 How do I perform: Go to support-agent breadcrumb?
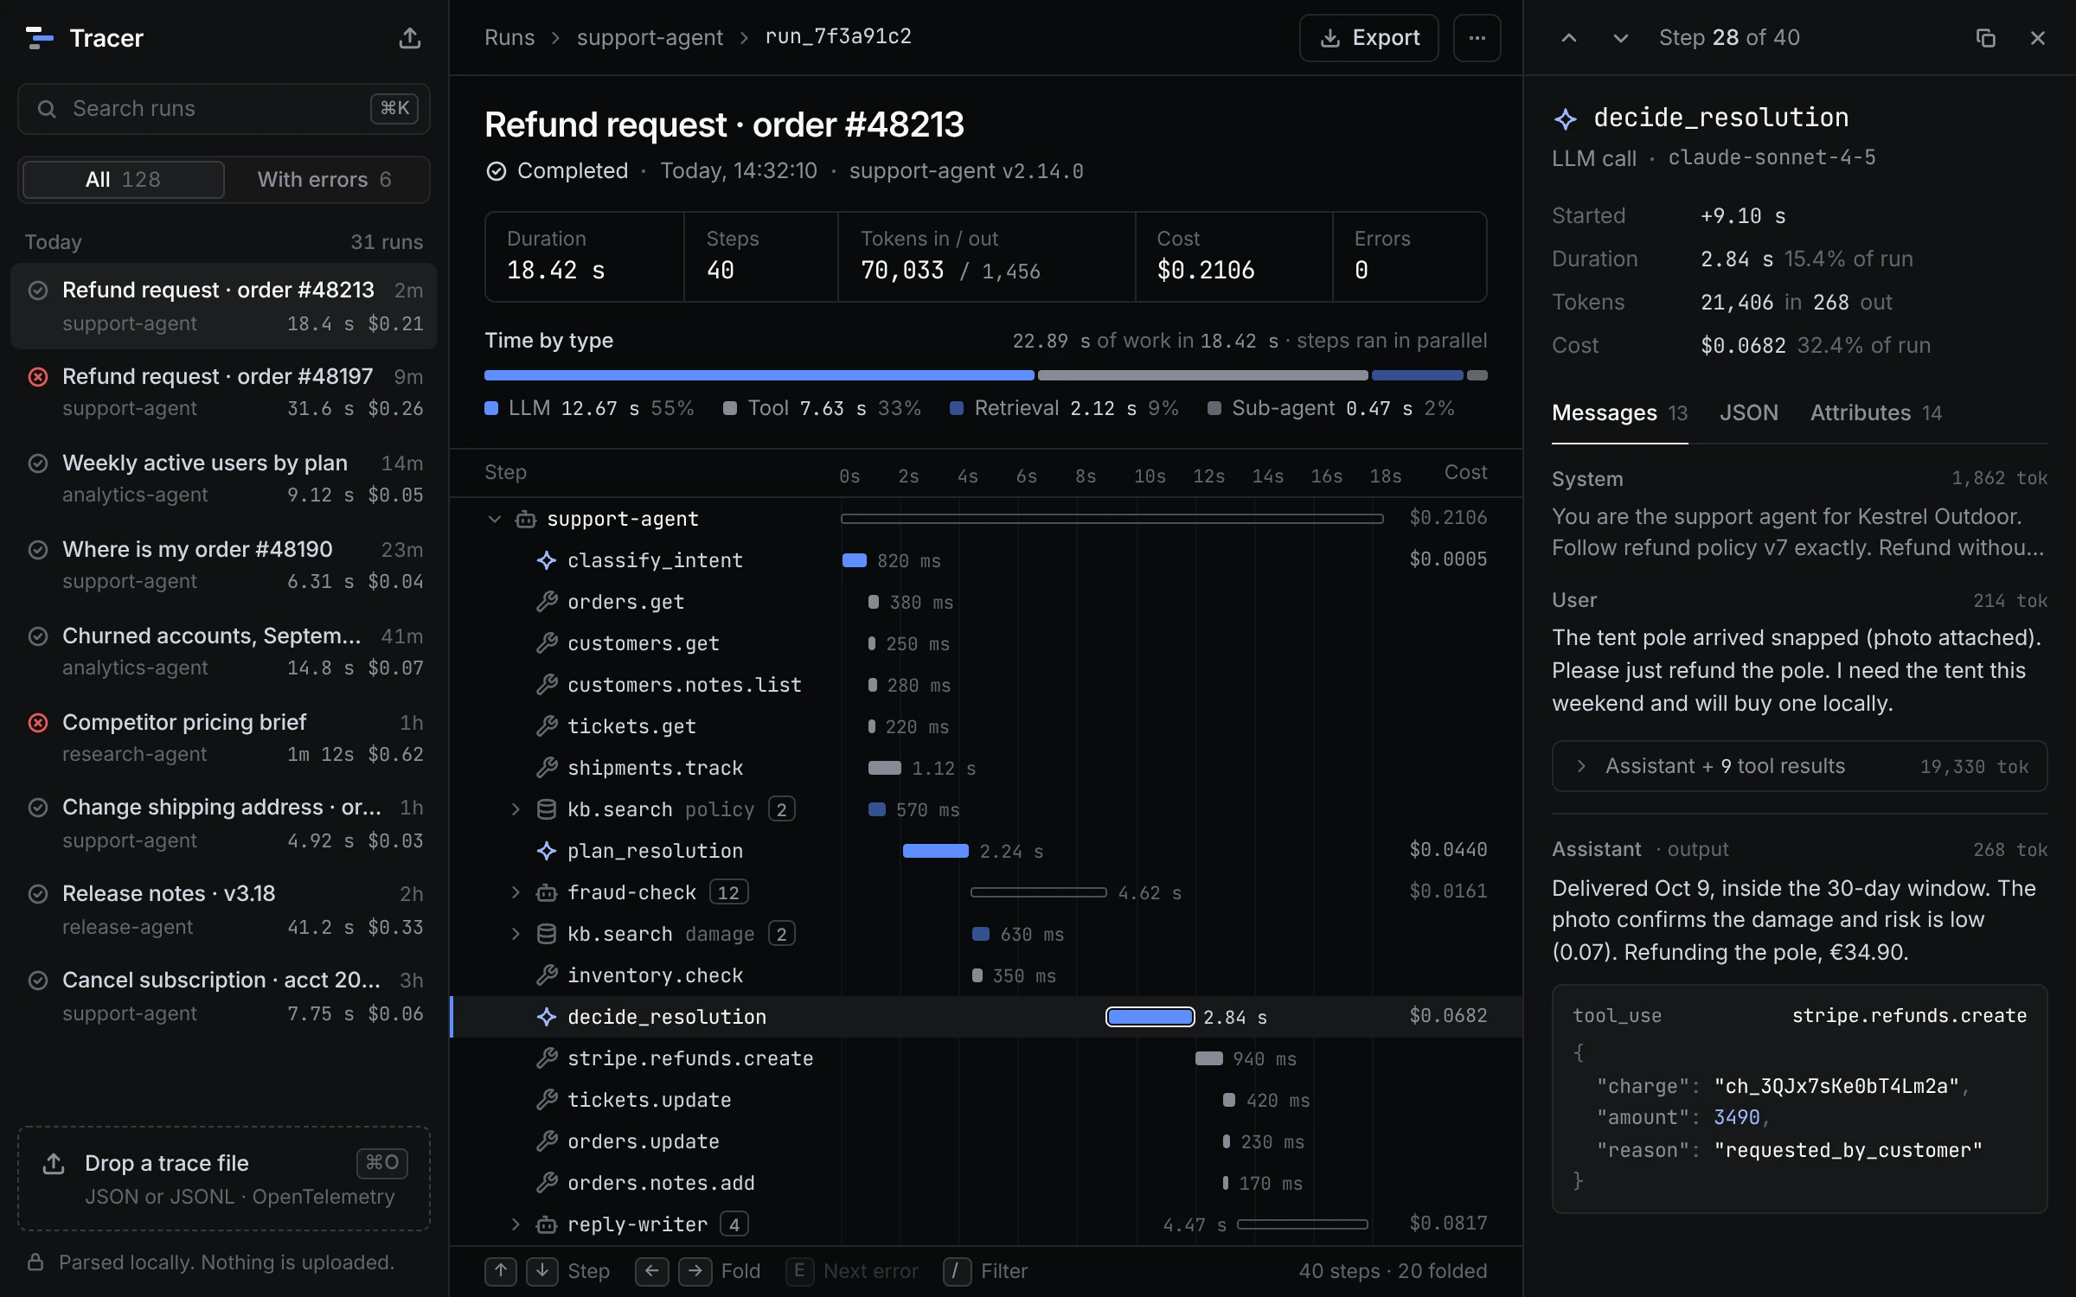pos(650,38)
